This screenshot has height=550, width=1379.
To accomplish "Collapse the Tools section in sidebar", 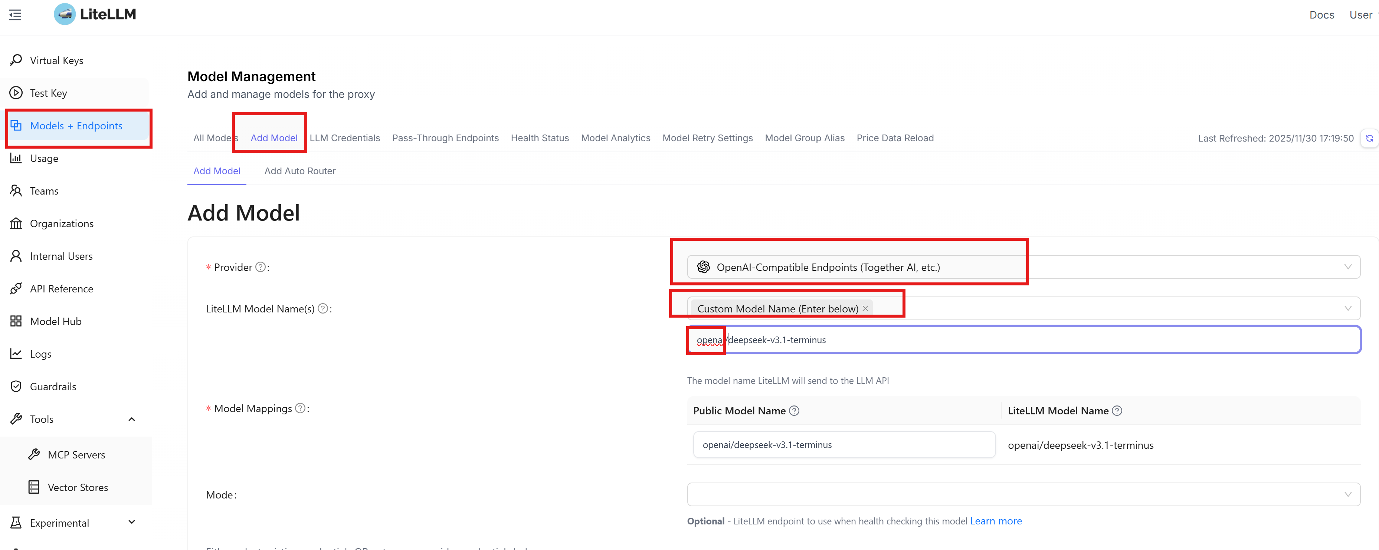I will click(x=132, y=419).
